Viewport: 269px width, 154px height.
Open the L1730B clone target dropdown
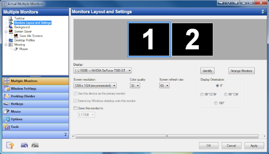(86, 115)
